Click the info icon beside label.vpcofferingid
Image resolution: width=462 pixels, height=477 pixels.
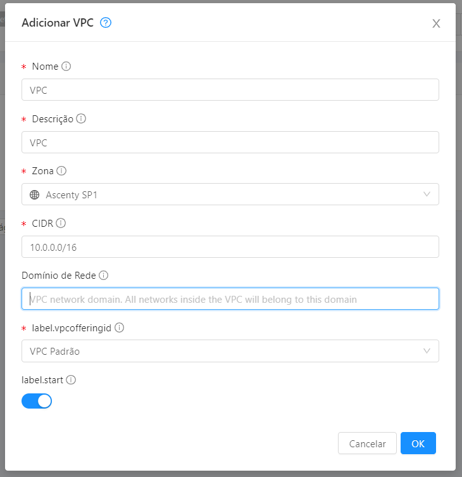(119, 328)
